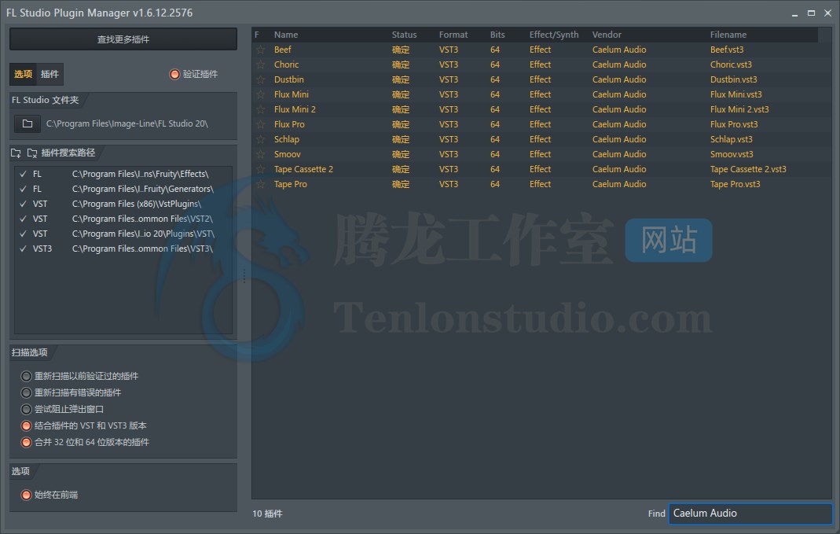Viewport: 840px width, 534px height.
Task: Click the FL Studio folder path text
Action: pos(127,123)
